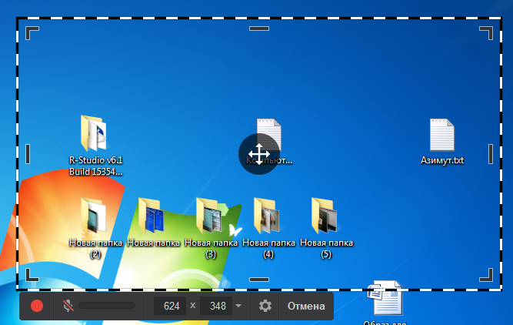Click the Азимут.txt file name label
Viewport: 513px width, 325px height.
tap(442, 160)
